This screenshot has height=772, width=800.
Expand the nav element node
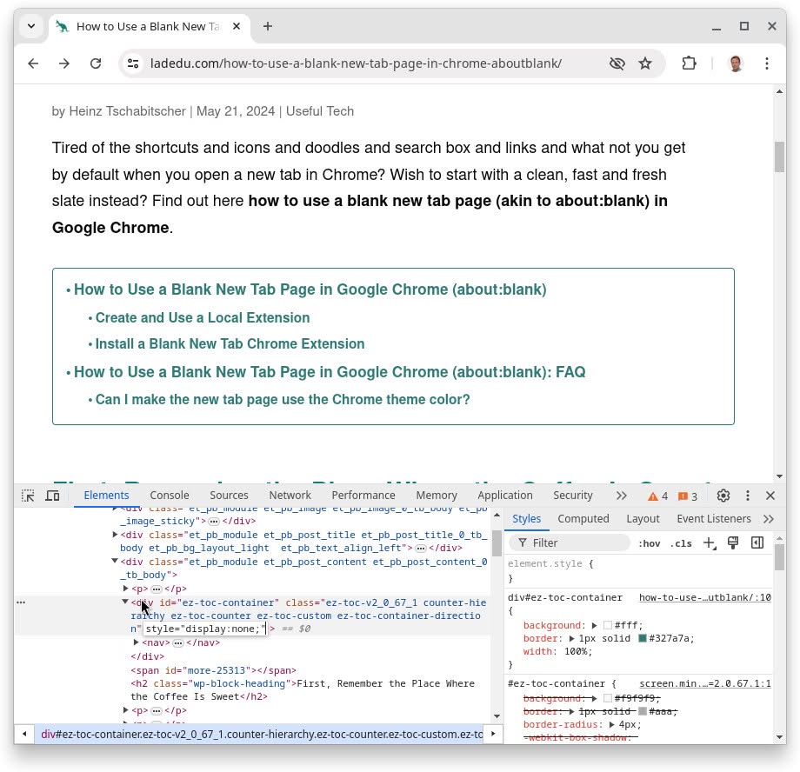point(136,642)
